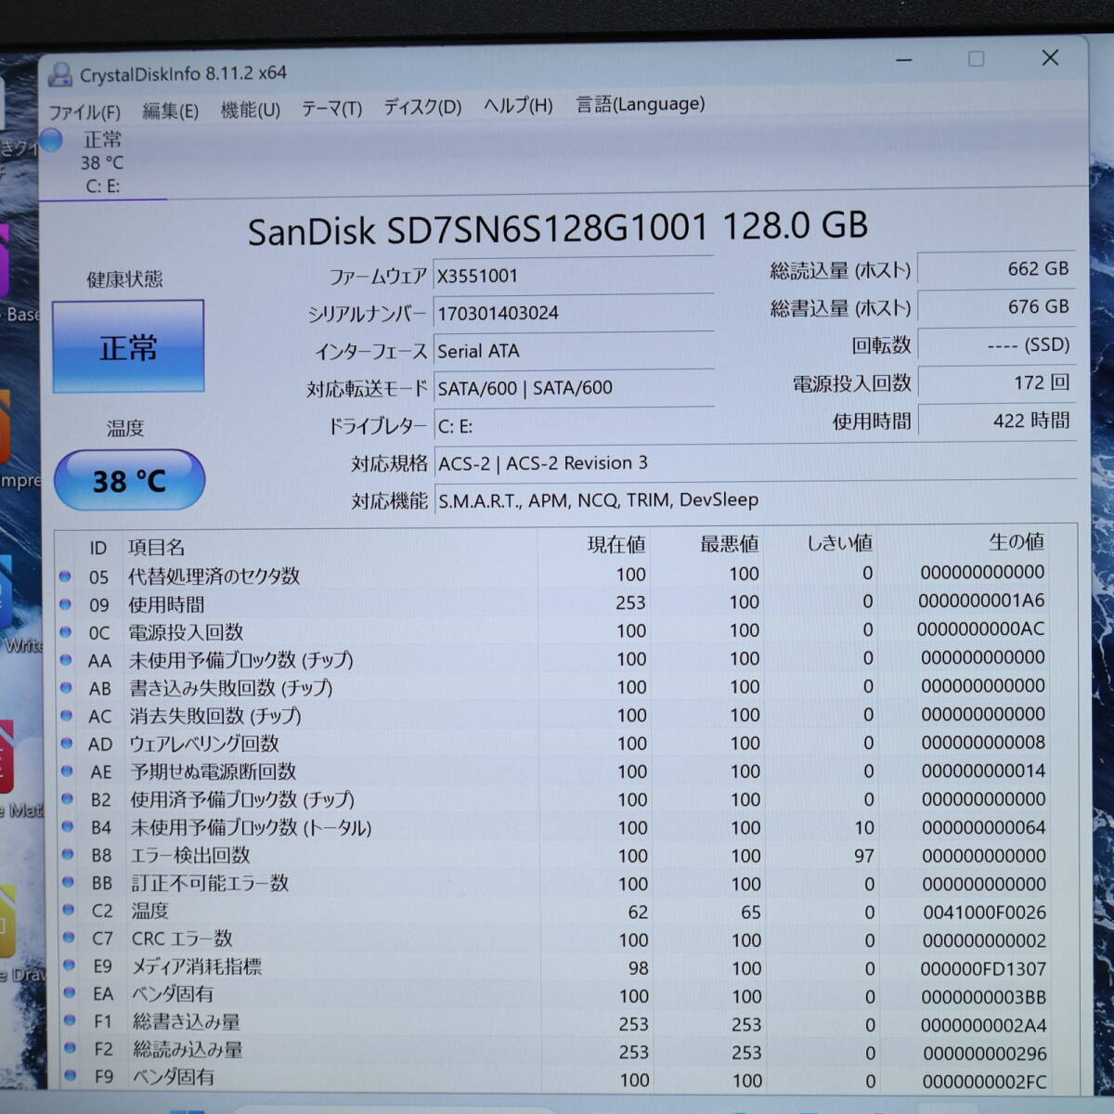Open the 言語(Language) menu
The image size is (1114, 1114).
coord(640,104)
